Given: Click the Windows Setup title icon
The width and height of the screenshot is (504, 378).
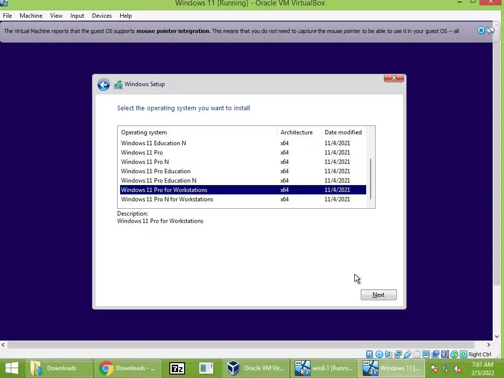Looking at the screenshot, I should tap(118, 85).
